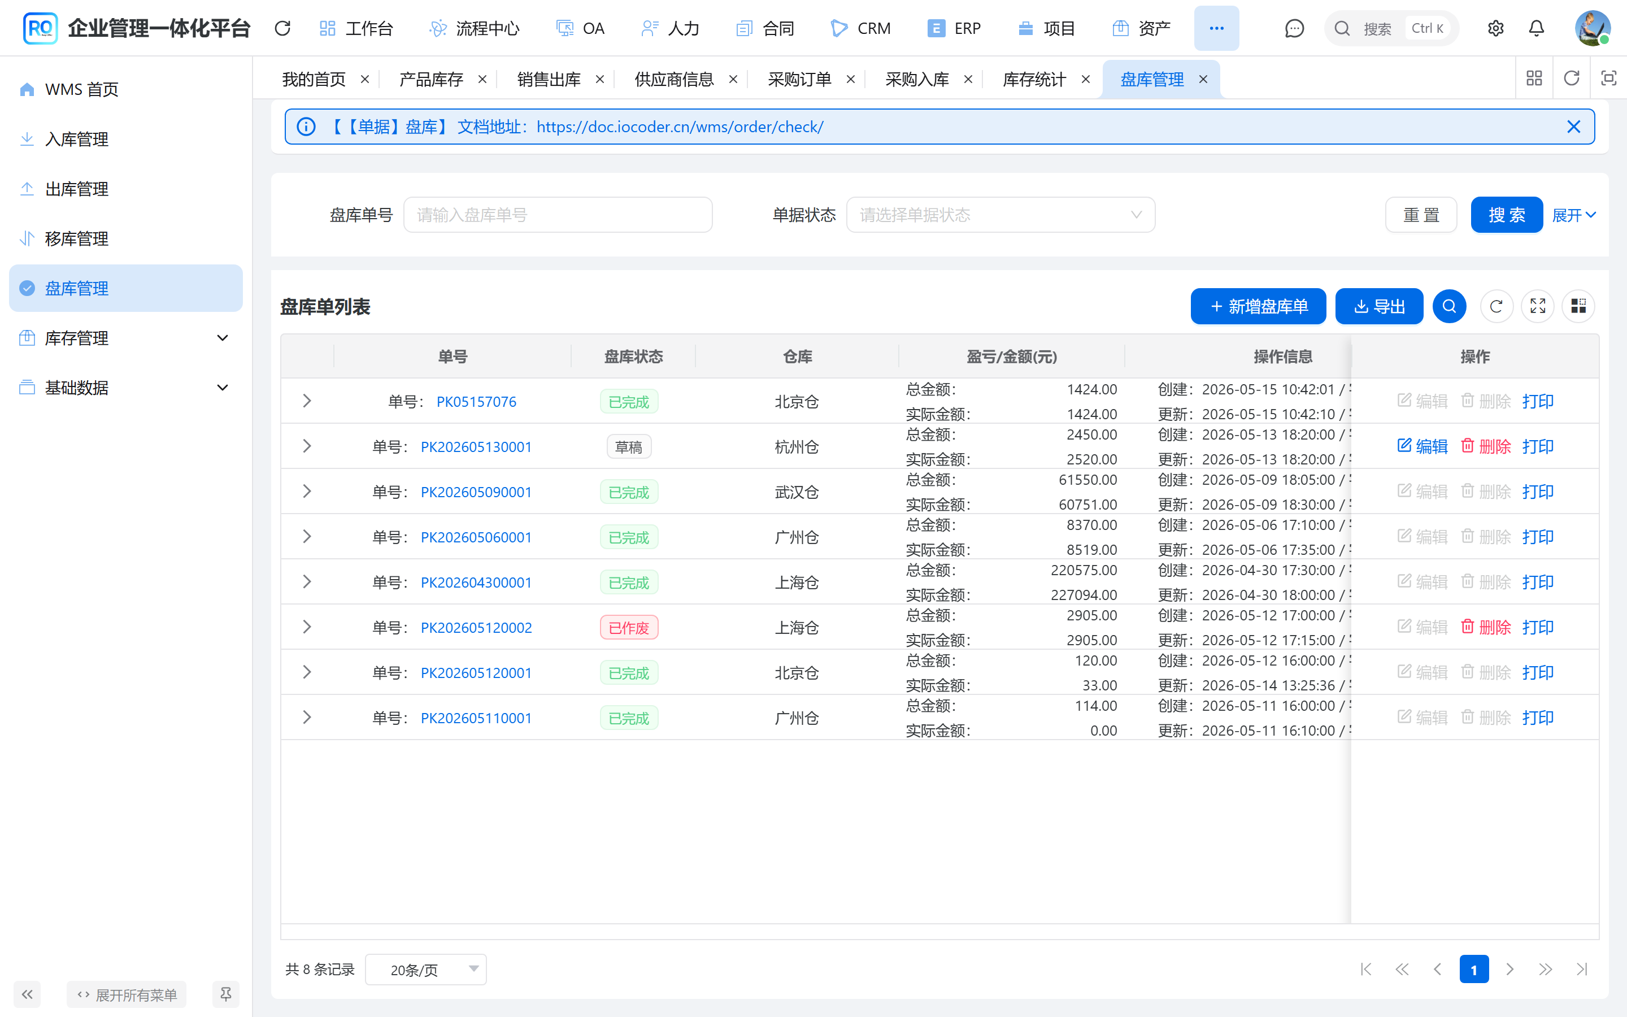Image resolution: width=1627 pixels, height=1017 pixels.
Task: Expand the 基础数据 sidebar menu
Action: (126, 388)
